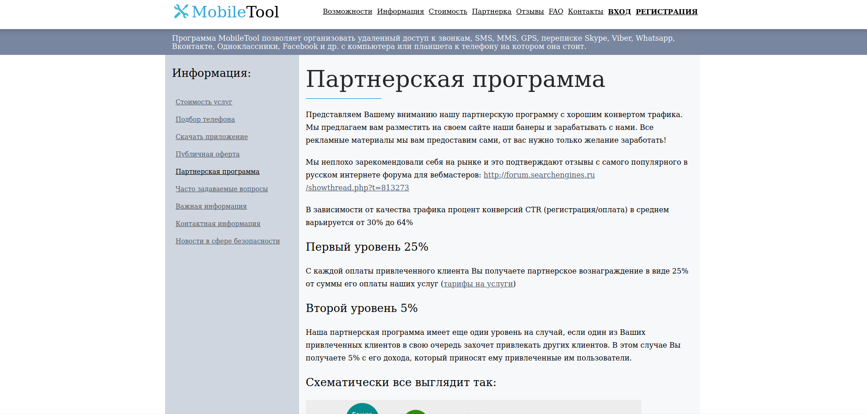Screen dimensions: 867x414
Task: Click the Второй уровень 5% heading
Action: tap(362, 308)
